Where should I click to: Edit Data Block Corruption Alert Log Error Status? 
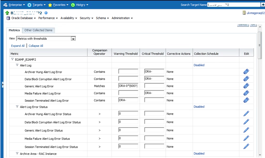click(x=246, y=122)
